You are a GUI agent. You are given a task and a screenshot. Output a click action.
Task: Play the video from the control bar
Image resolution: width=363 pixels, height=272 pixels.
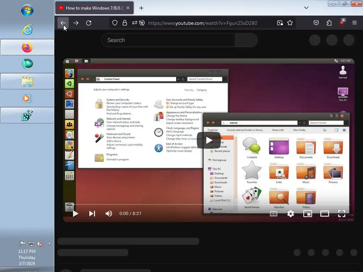point(75,214)
